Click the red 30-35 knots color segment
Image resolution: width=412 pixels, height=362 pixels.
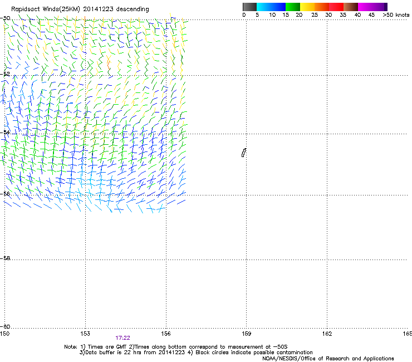[336, 7]
